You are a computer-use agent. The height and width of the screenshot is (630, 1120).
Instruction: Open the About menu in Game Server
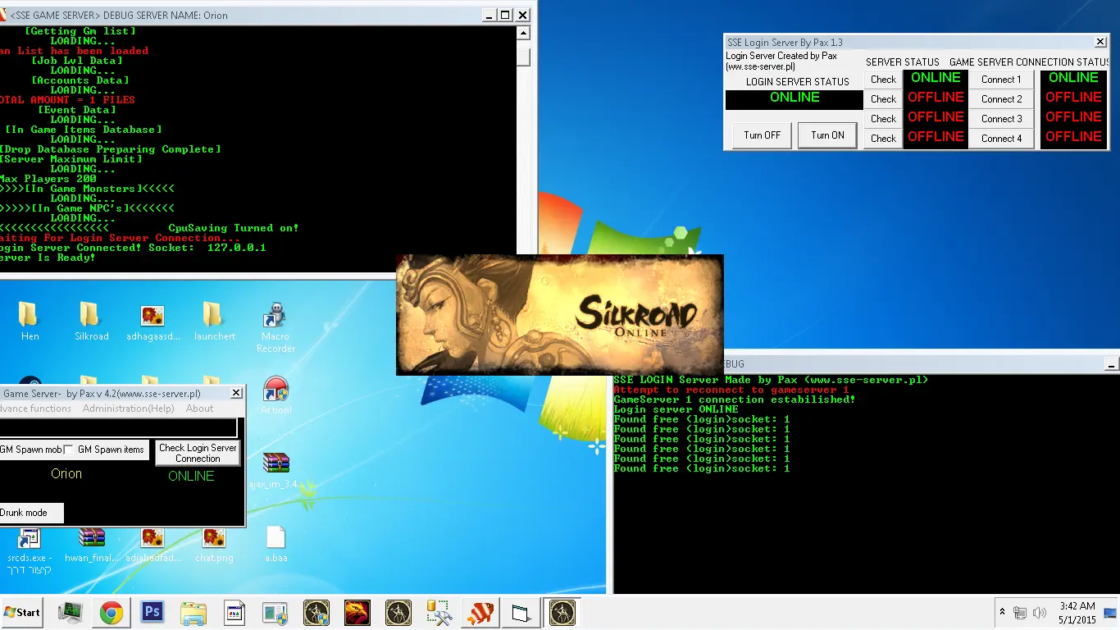(199, 409)
